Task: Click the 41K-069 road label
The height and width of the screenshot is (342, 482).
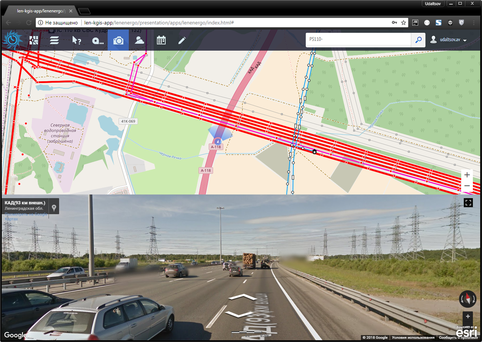Action: pos(128,121)
